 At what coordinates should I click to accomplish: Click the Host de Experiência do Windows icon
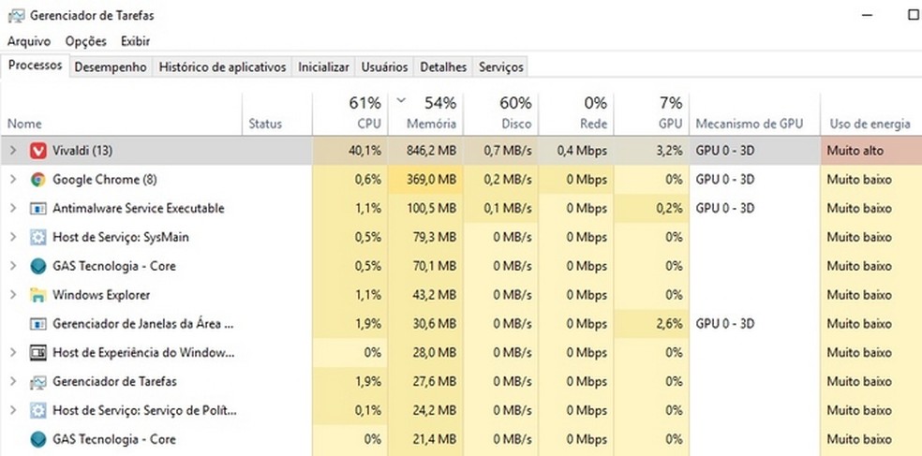point(38,353)
